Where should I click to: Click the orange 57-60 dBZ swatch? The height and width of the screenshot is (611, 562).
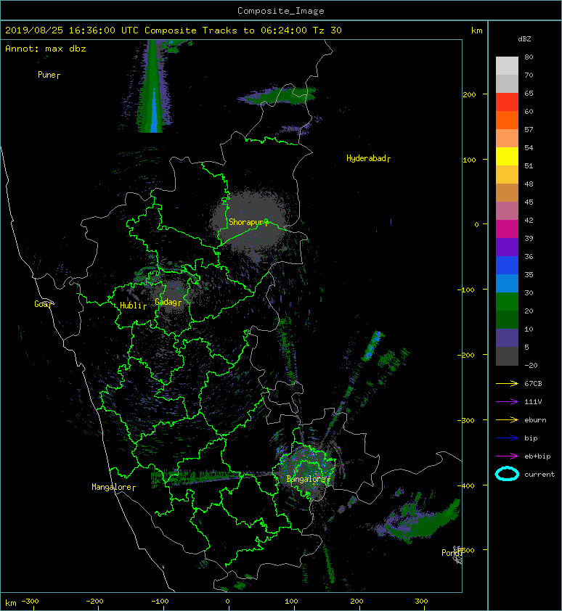click(507, 120)
